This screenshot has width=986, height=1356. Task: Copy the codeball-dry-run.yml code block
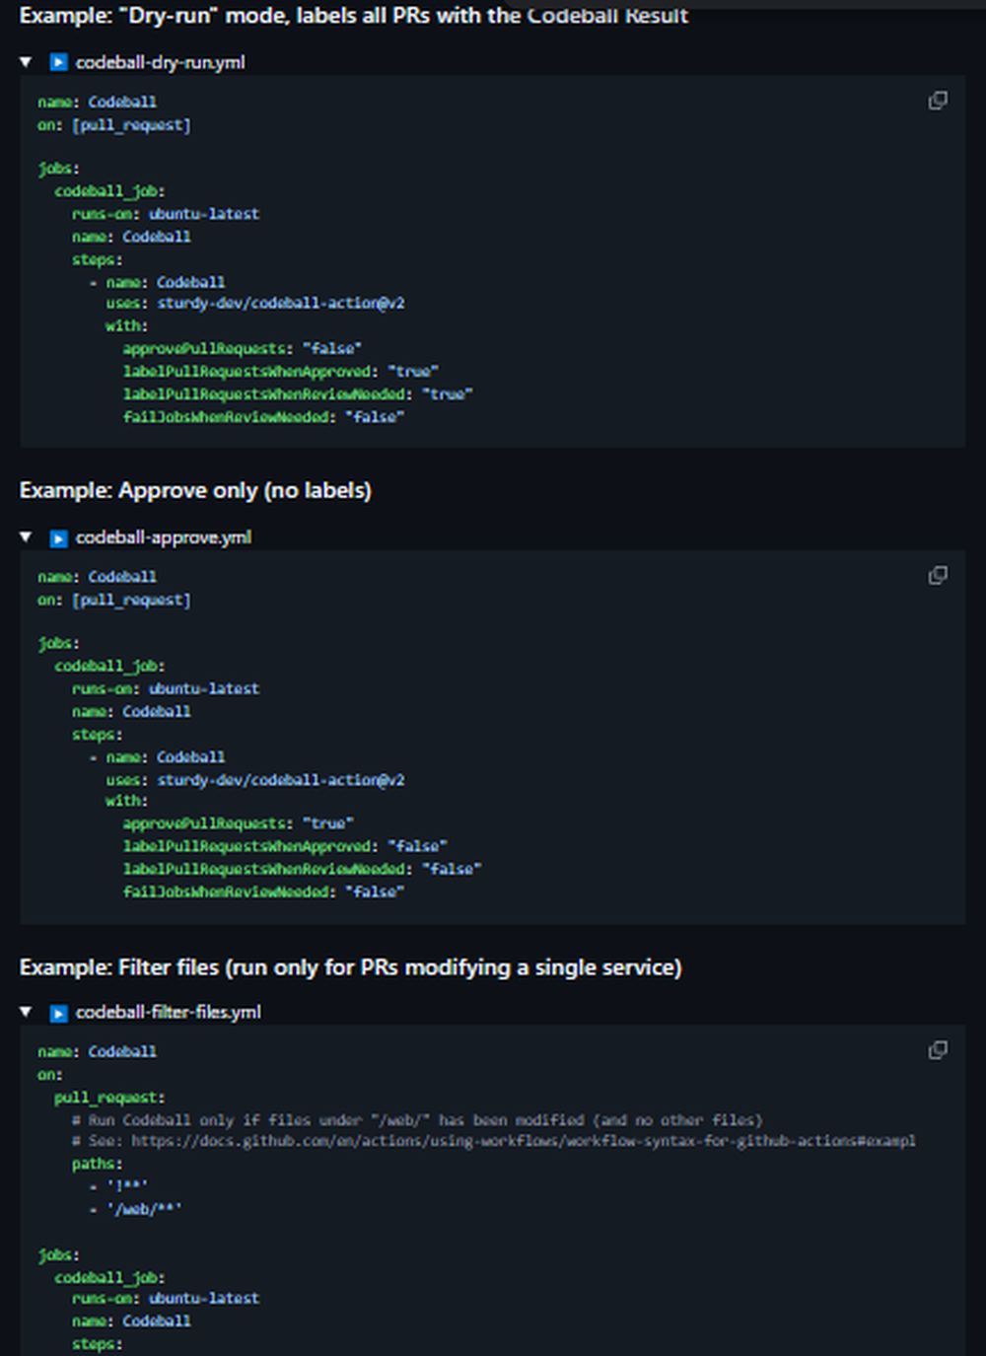pyautogui.click(x=938, y=101)
